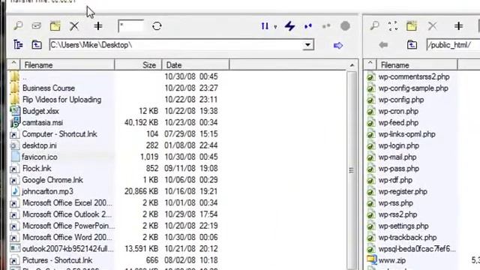Click local scrollbar up arrow
The image size is (480, 270).
point(352,65)
